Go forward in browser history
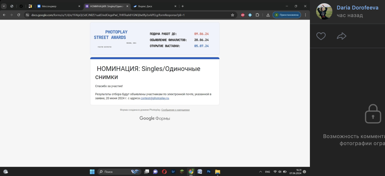Viewport: 385px width, 176px height. pos(11,15)
